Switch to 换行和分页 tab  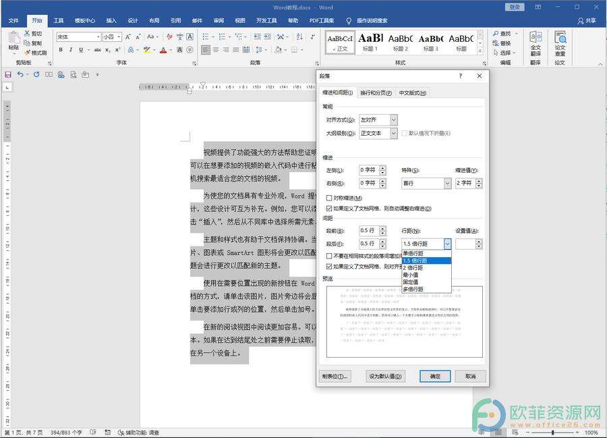coord(376,93)
